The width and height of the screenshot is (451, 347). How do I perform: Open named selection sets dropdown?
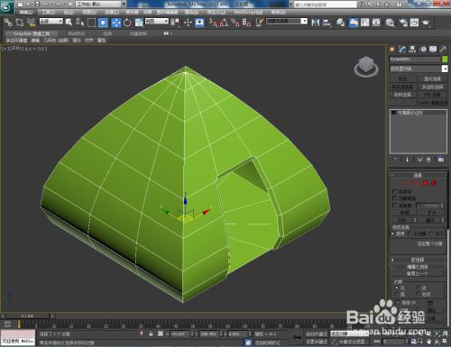click(x=287, y=22)
